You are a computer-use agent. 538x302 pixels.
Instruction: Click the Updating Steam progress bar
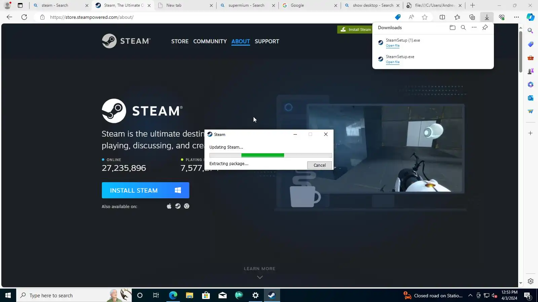click(271, 155)
